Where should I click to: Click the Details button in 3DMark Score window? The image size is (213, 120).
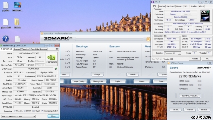tap(175, 110)
